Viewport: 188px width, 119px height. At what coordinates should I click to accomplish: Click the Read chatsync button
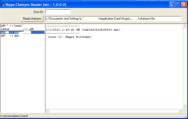click(32, 19)
